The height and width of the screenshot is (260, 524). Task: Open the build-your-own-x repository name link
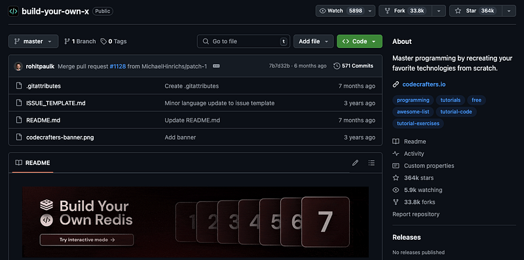tap(55, 11)
